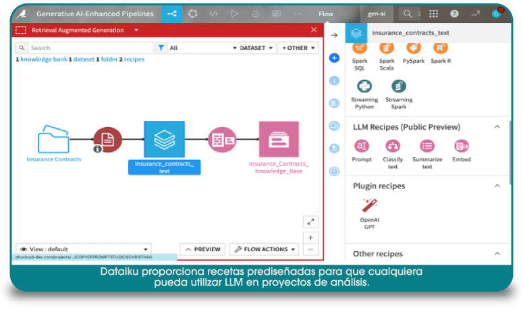Select the insurance_contracts_text dataset node
The height and width of the screenshot is (316, 523).
tap(165, 139)
